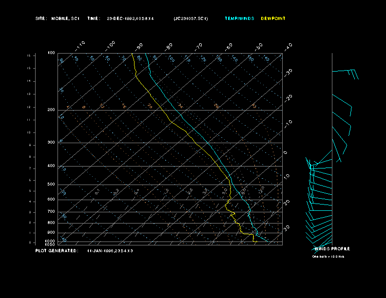Click the PLOT GENERATED label
This screenshot has width=386, height=298.
(x=57, y=251)
